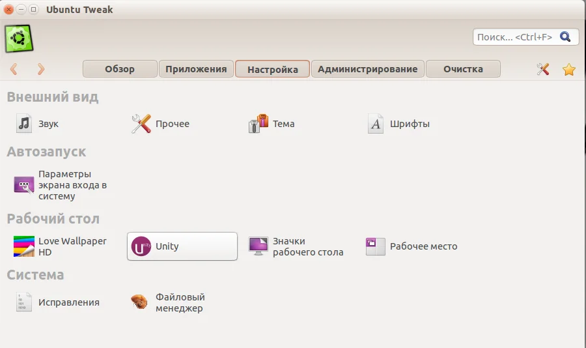Screen dimensions: 586x348
Task: Click the Звук label
Action: coord(49,124)
